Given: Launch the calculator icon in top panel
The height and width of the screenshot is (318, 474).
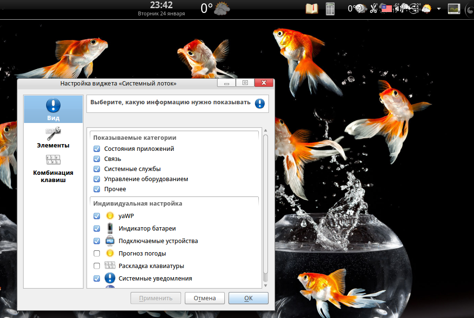Looking at the screenshot, I should pos(330,9).
